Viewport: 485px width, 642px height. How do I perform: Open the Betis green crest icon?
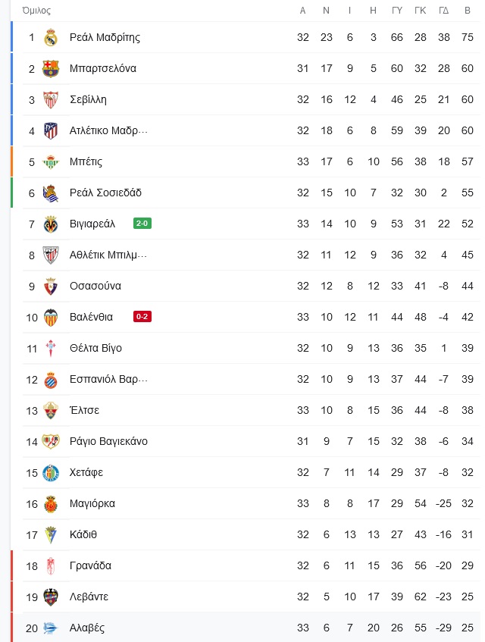click(51, 162)
